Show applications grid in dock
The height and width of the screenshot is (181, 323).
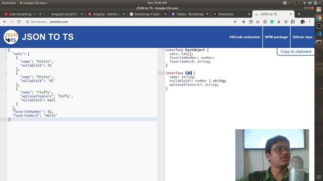[x=318, y=177]
